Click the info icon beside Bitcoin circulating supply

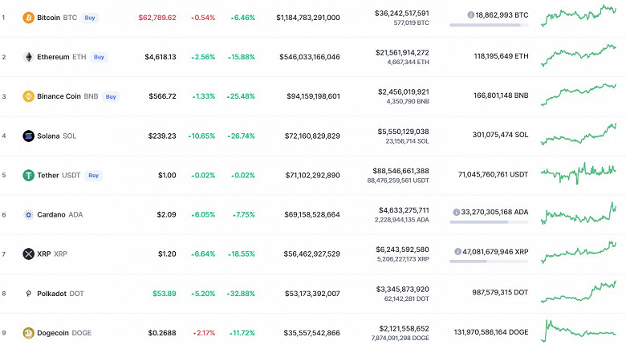point(470,14)
